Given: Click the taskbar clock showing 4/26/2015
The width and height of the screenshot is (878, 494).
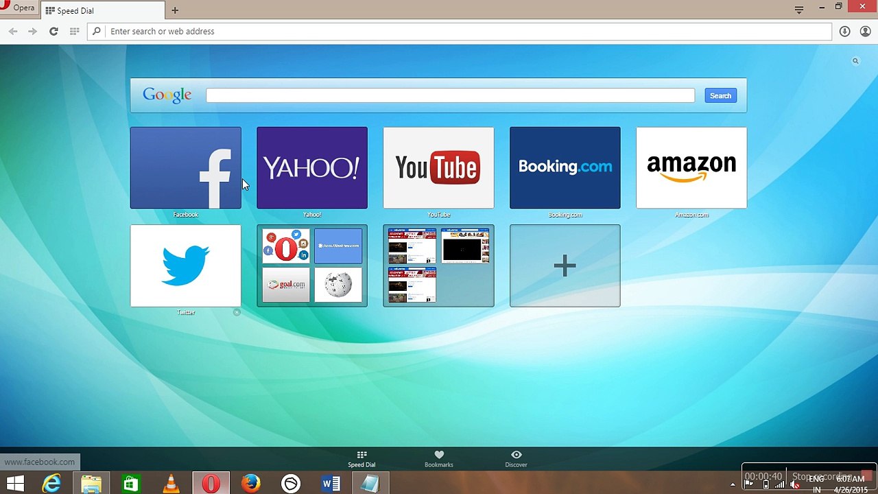Looking at the screenshot, I should click(x=850, y=484).
